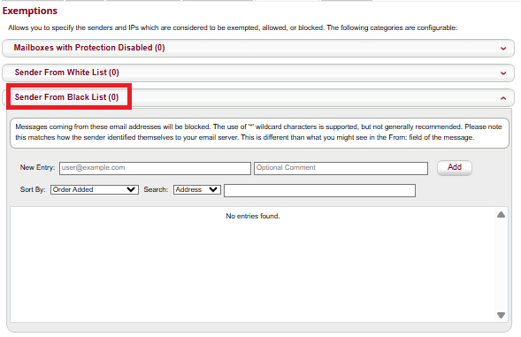
Task: Expand the Sender From White List chevron
Action: point(503,73)
